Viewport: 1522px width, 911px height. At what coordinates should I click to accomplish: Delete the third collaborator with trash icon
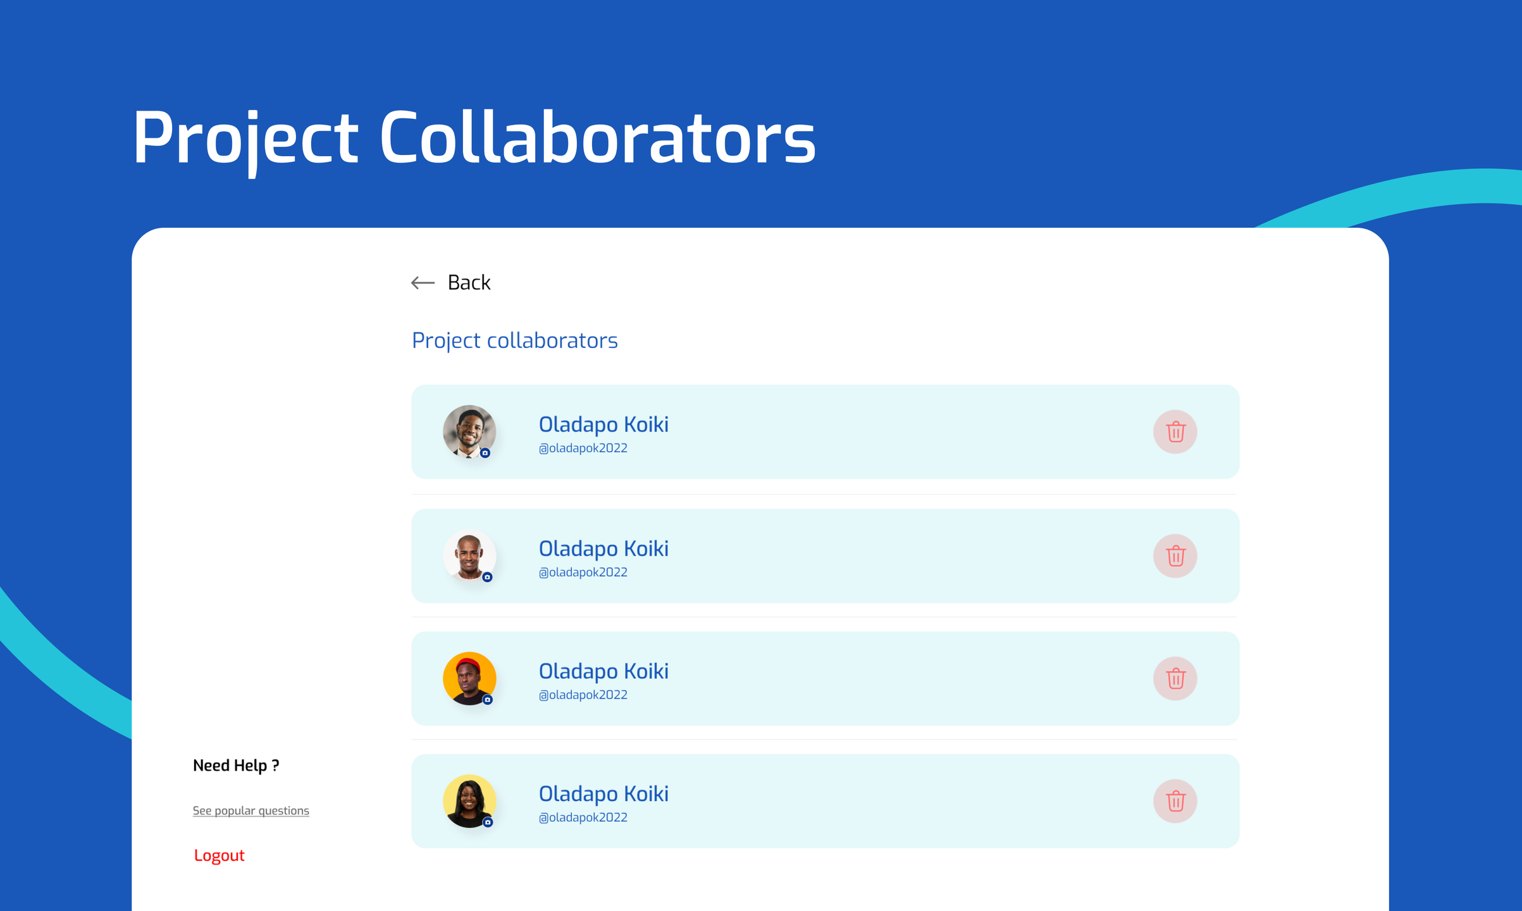click(x=1175, y=679)
